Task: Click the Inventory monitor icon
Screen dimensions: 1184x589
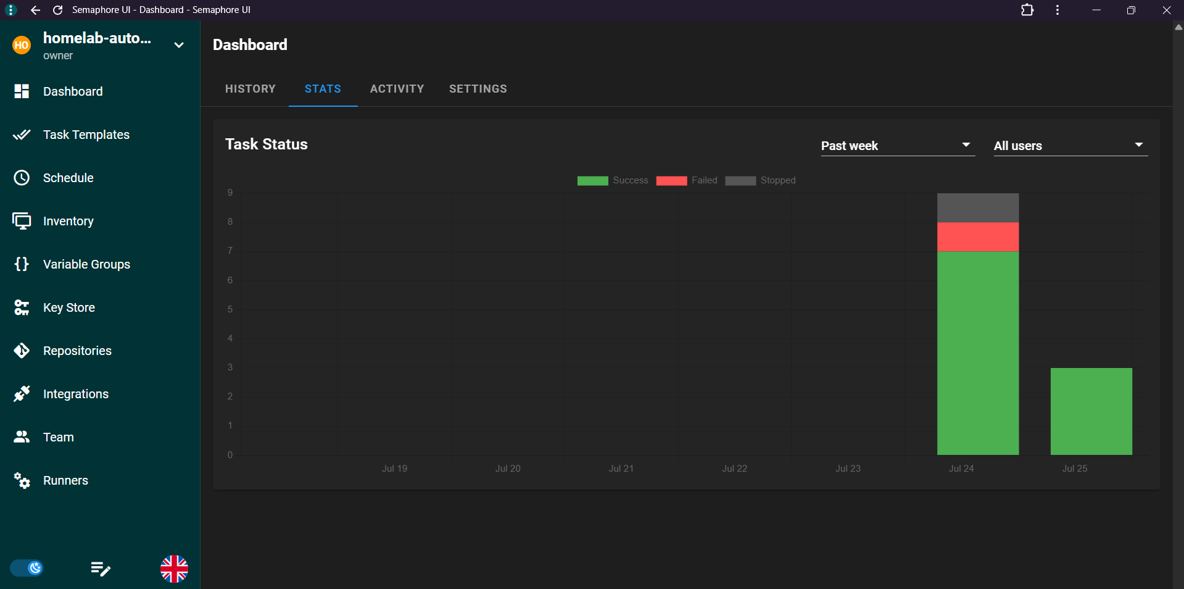Action: (22, 221)
